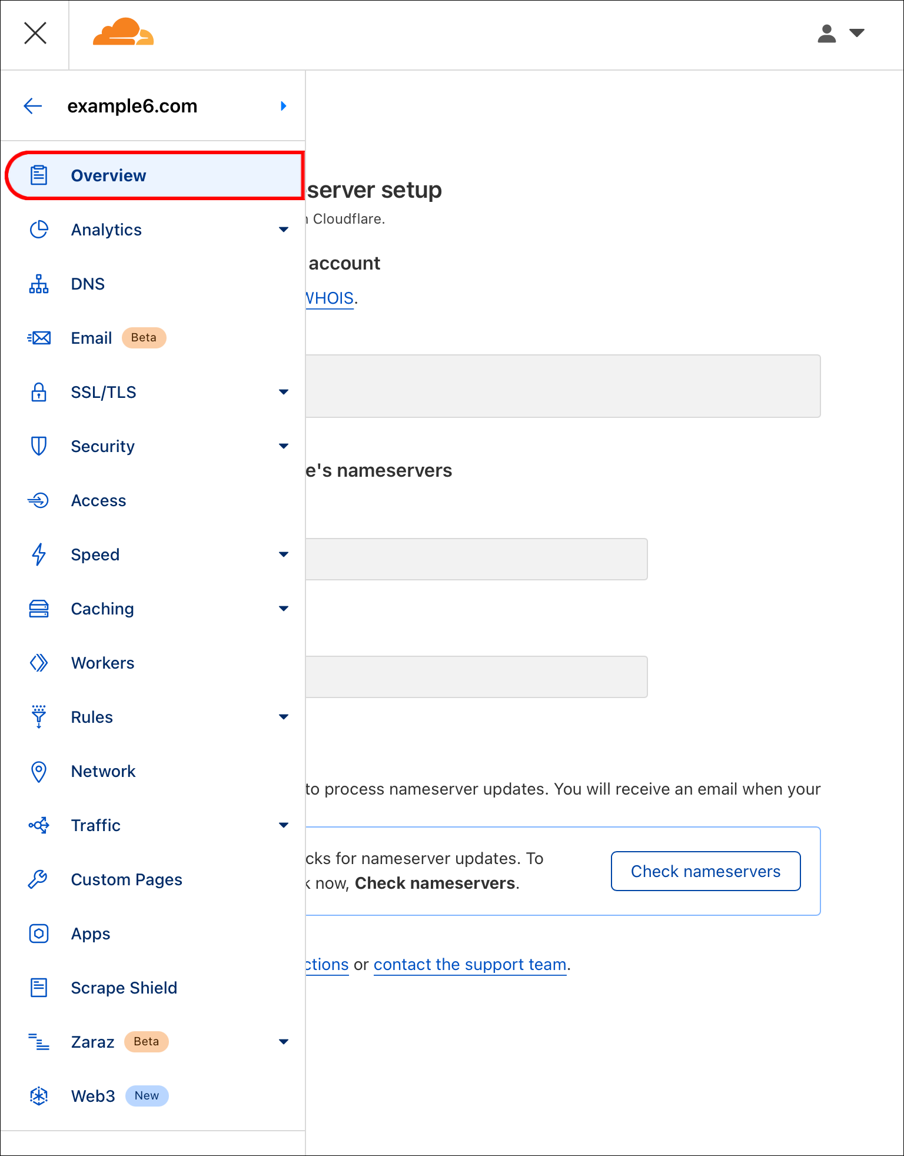
Task: Close the sidebar with the X icon
Action: coord(35,33)
